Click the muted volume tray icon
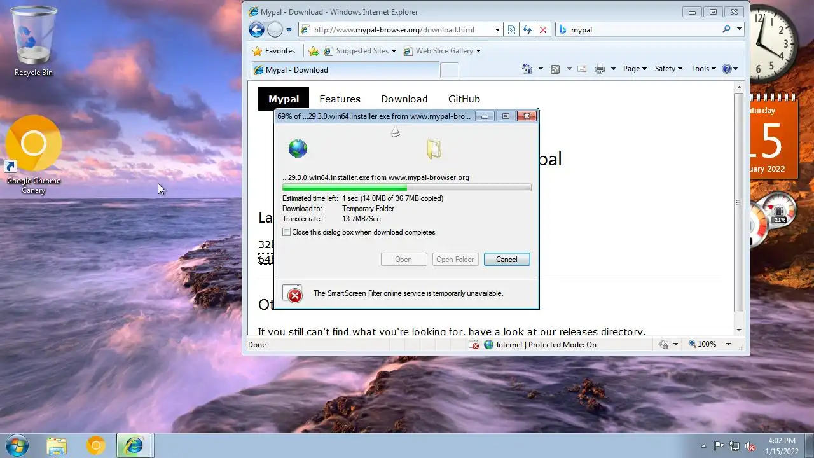The image size is (814, 458). coord(750,446)
